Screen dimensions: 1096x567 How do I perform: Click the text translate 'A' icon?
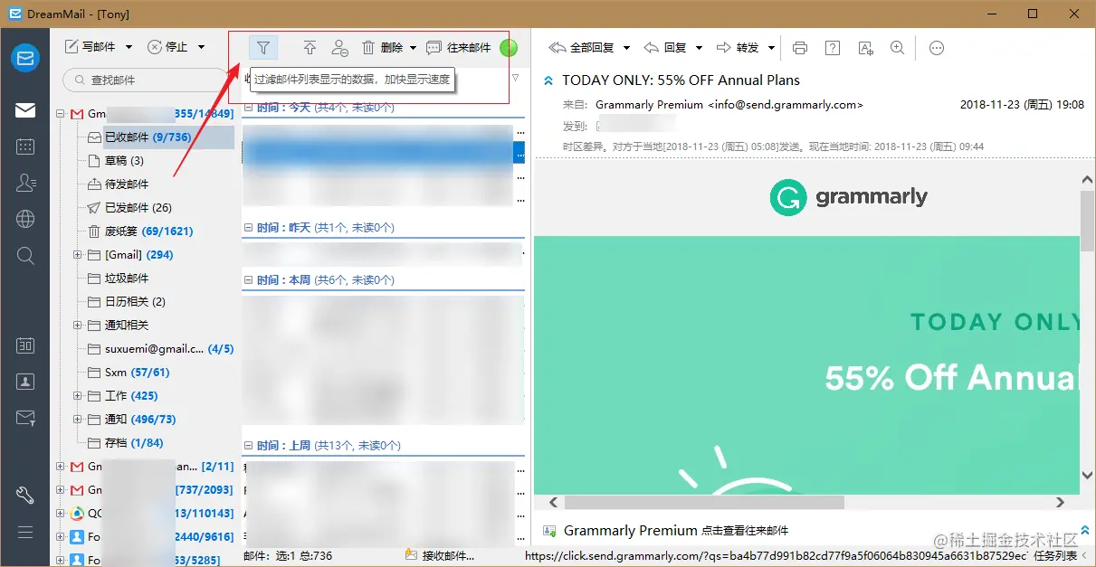[865, 48]
